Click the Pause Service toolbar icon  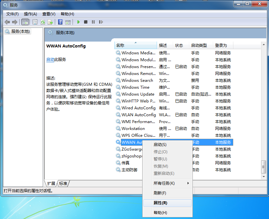[93, 22]
